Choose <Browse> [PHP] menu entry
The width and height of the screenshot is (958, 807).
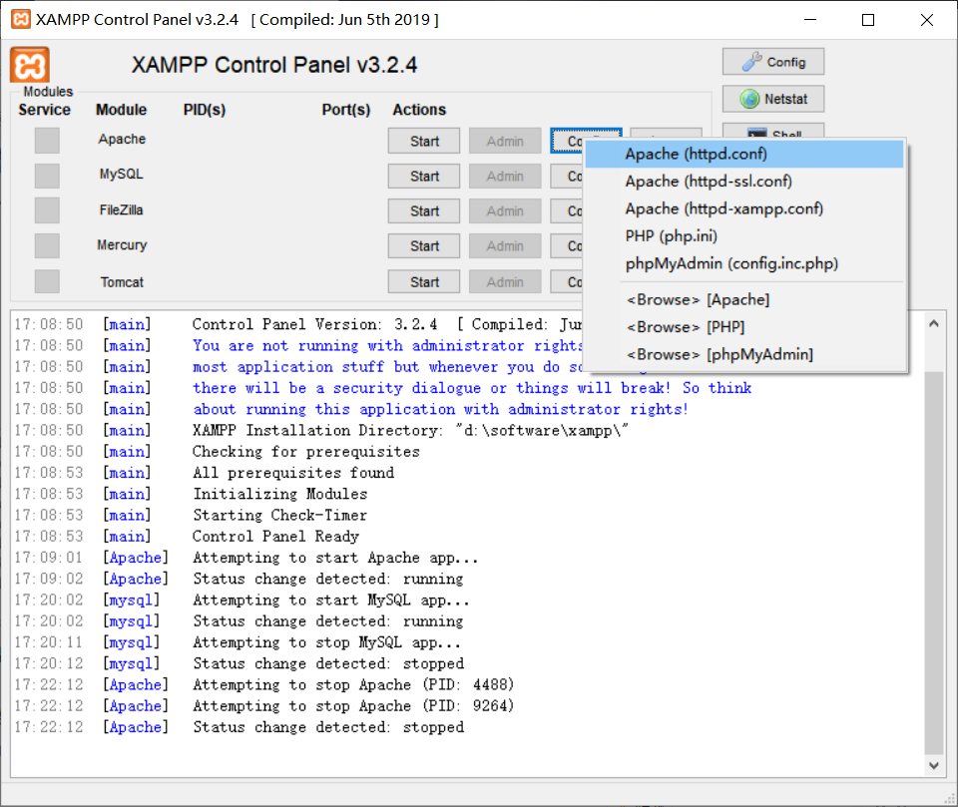tap(744, 327)
